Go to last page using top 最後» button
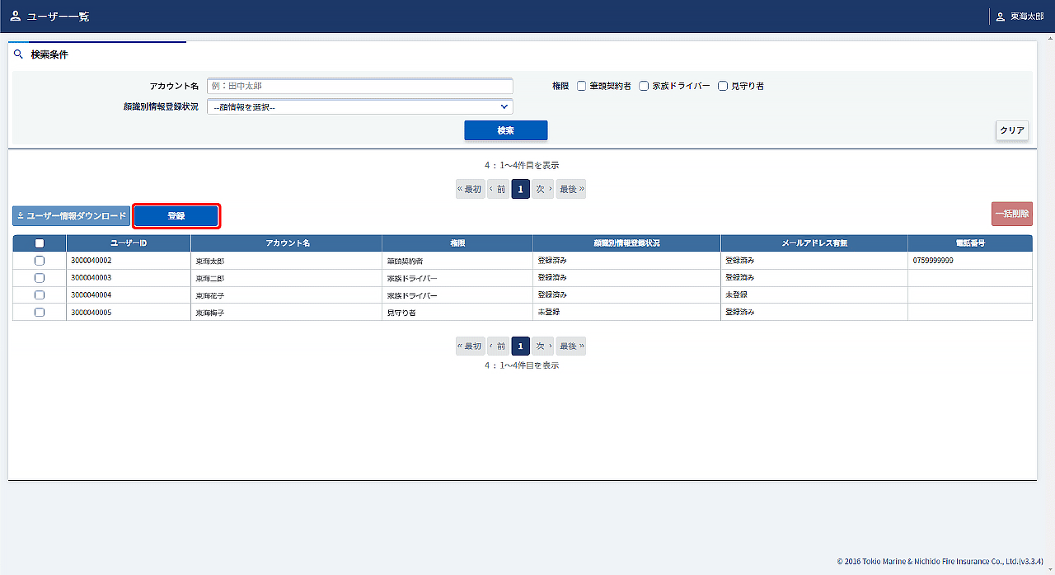The width and height of the screenshot is (1055, 575). [571, 189]
